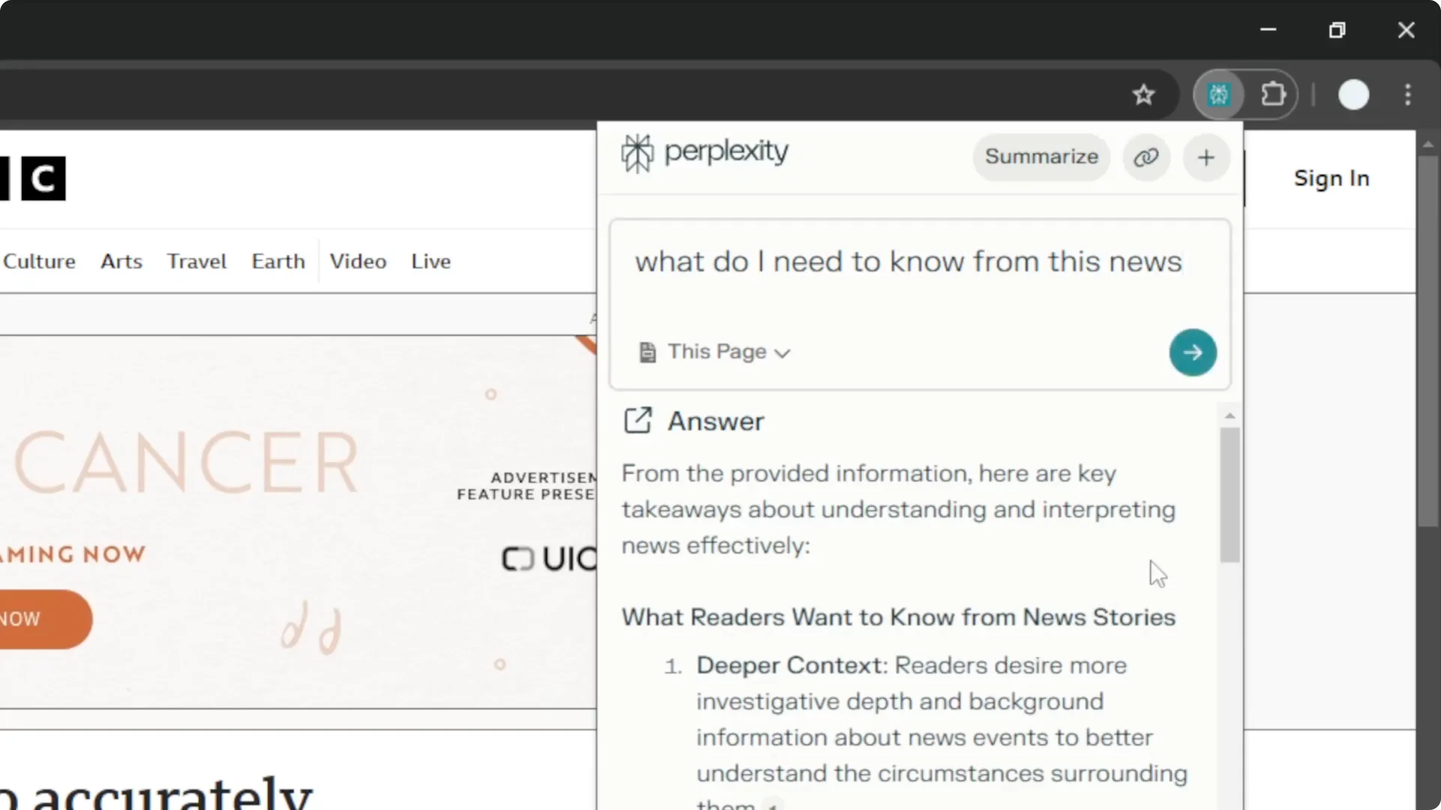This screenshot has width=1441, height=810.
Task: Click the Summarize pill button
Action: tap(1042, 157)
